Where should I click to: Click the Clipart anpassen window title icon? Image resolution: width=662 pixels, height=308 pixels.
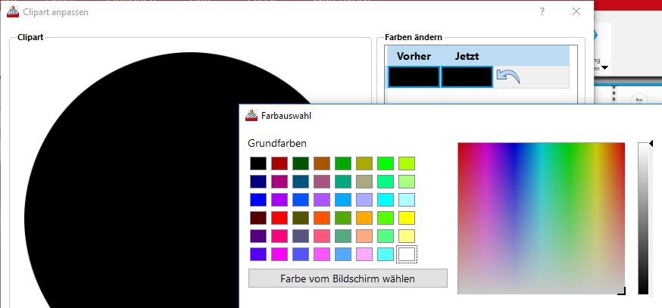[13, 12]
